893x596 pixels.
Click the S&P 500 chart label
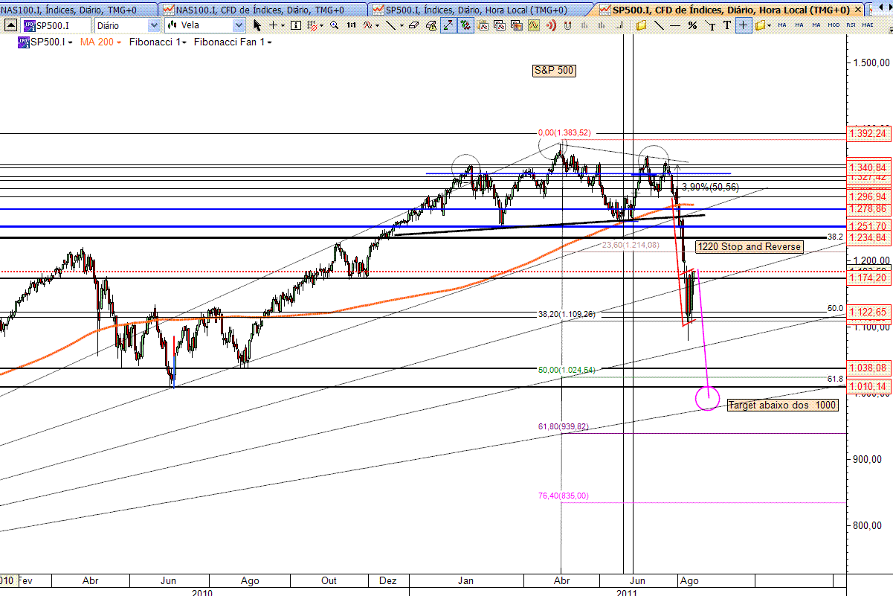click(x=554, y=71)
